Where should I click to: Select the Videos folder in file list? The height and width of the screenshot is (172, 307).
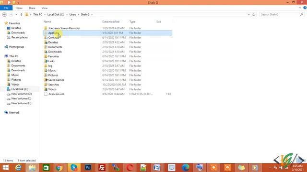pos(52,89)
